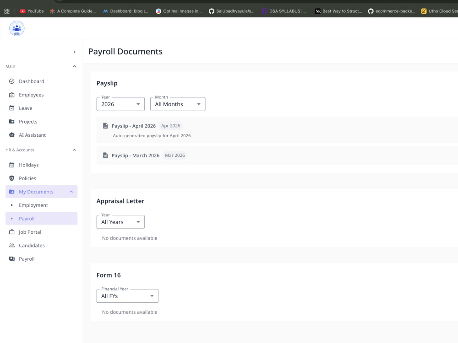The height and width of the screenshot is (343, 458).
Task: Select the Employment documents sub-item
Action: [x=42, y=205]
